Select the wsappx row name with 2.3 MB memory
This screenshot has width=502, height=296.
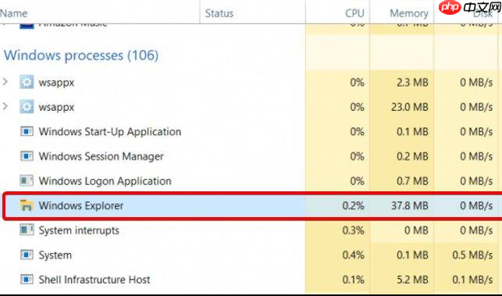(56, 83)
